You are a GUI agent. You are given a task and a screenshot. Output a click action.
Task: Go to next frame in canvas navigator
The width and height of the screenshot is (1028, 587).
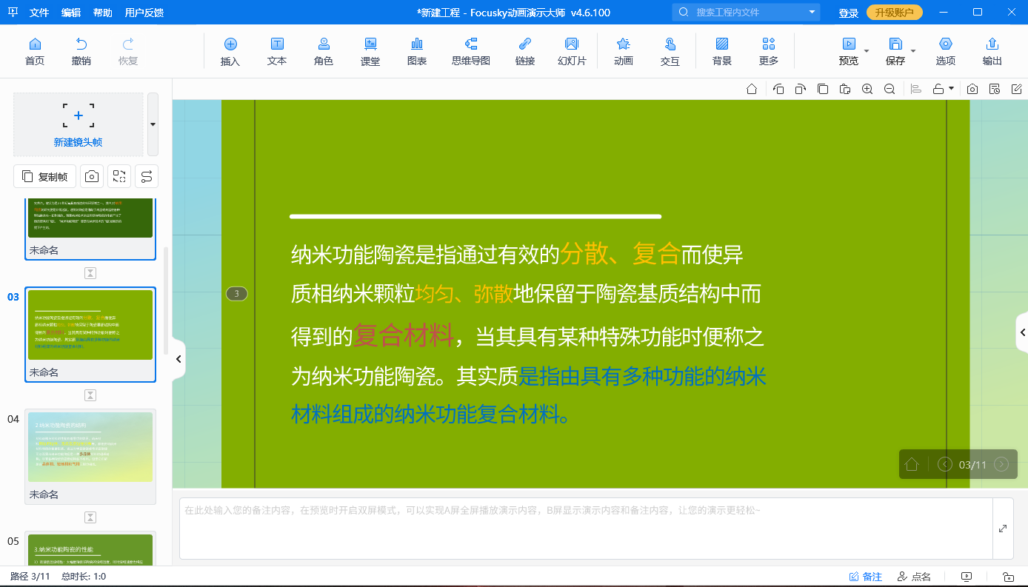(x=1001, y=464)
